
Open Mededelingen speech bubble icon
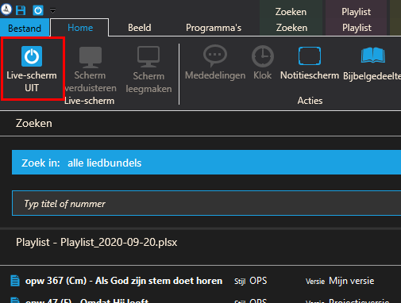point(215,56)
